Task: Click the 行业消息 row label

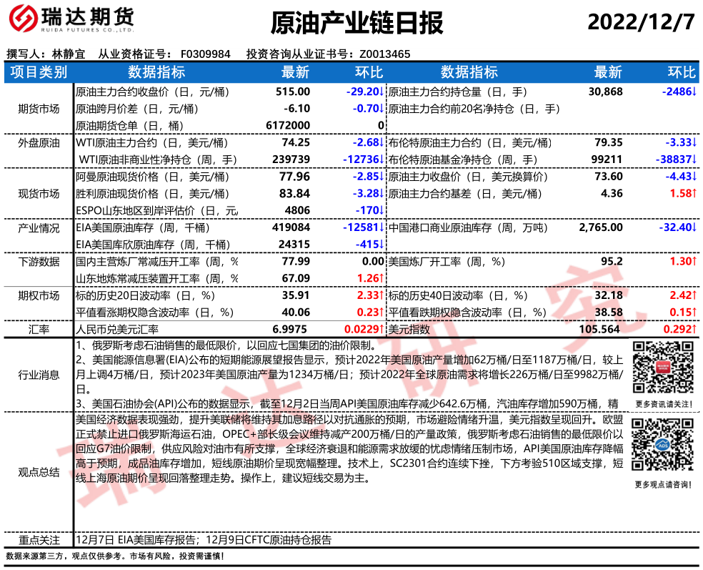Action: [x=39, y=375]
